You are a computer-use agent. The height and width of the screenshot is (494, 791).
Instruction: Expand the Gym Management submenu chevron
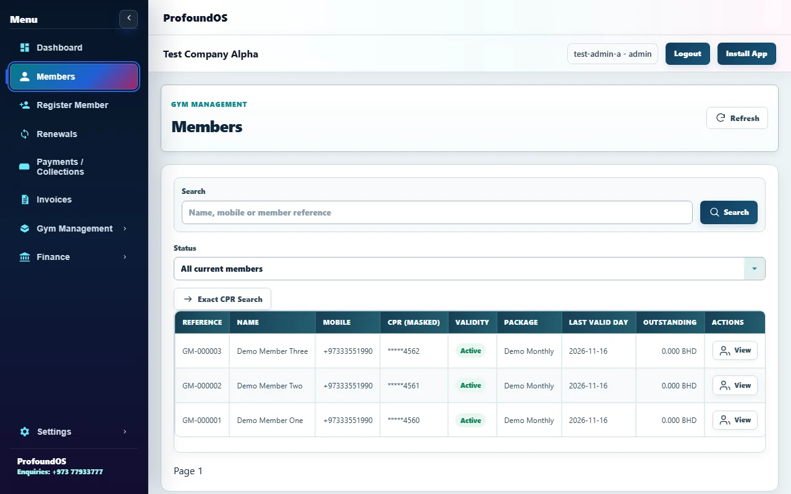coord(125,228)
